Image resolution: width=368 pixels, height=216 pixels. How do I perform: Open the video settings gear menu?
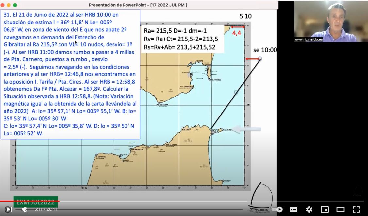click(309, 209)
